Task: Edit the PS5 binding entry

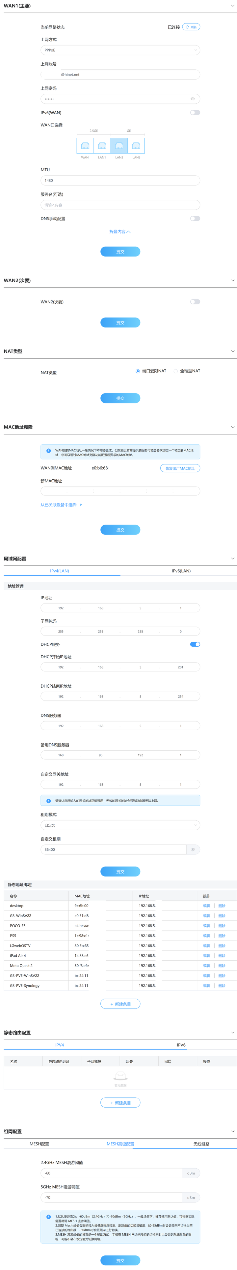Action: (206, 936)
